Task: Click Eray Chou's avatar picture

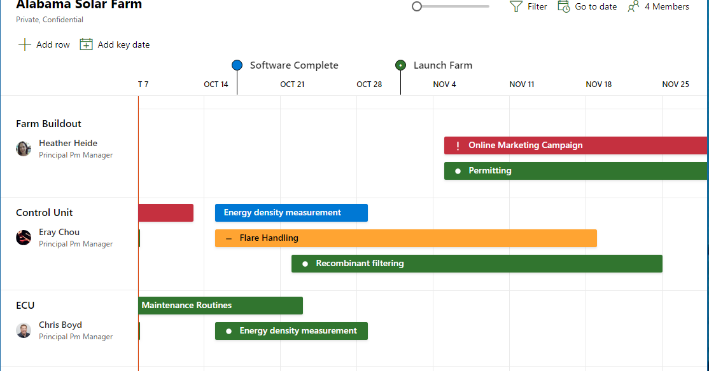Action: (24, 238)
